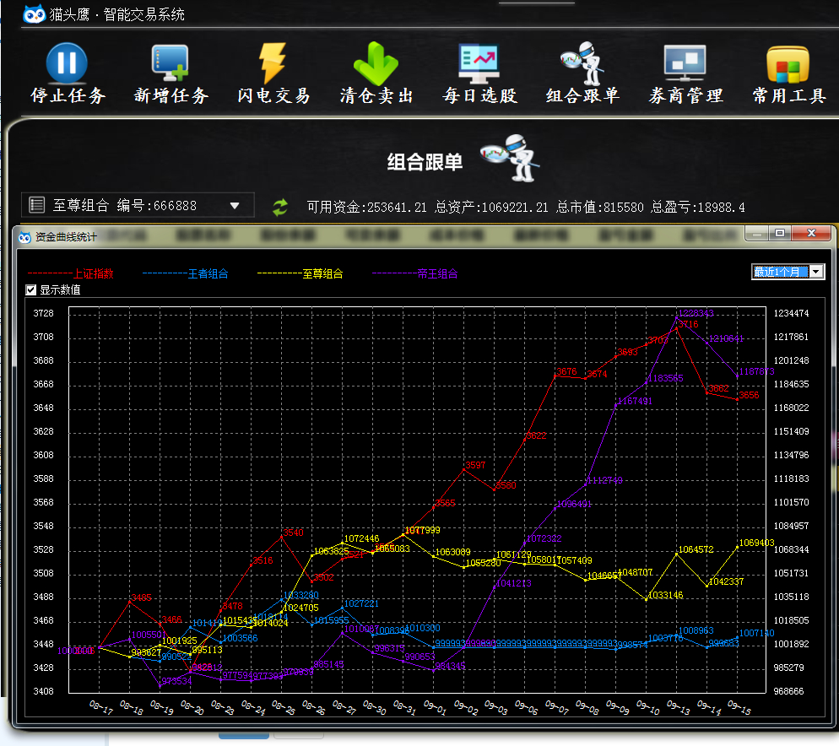Click 猫头鹰·智能交易系统 title text

(117, 14)
